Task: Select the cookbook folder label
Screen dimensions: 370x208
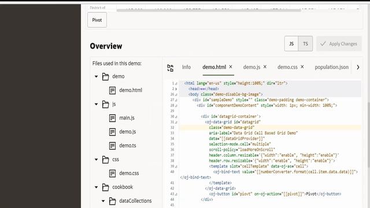Action: [123, 187]
